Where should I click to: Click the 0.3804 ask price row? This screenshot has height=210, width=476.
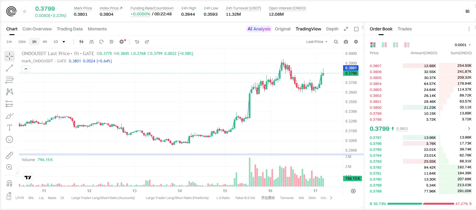421,84
